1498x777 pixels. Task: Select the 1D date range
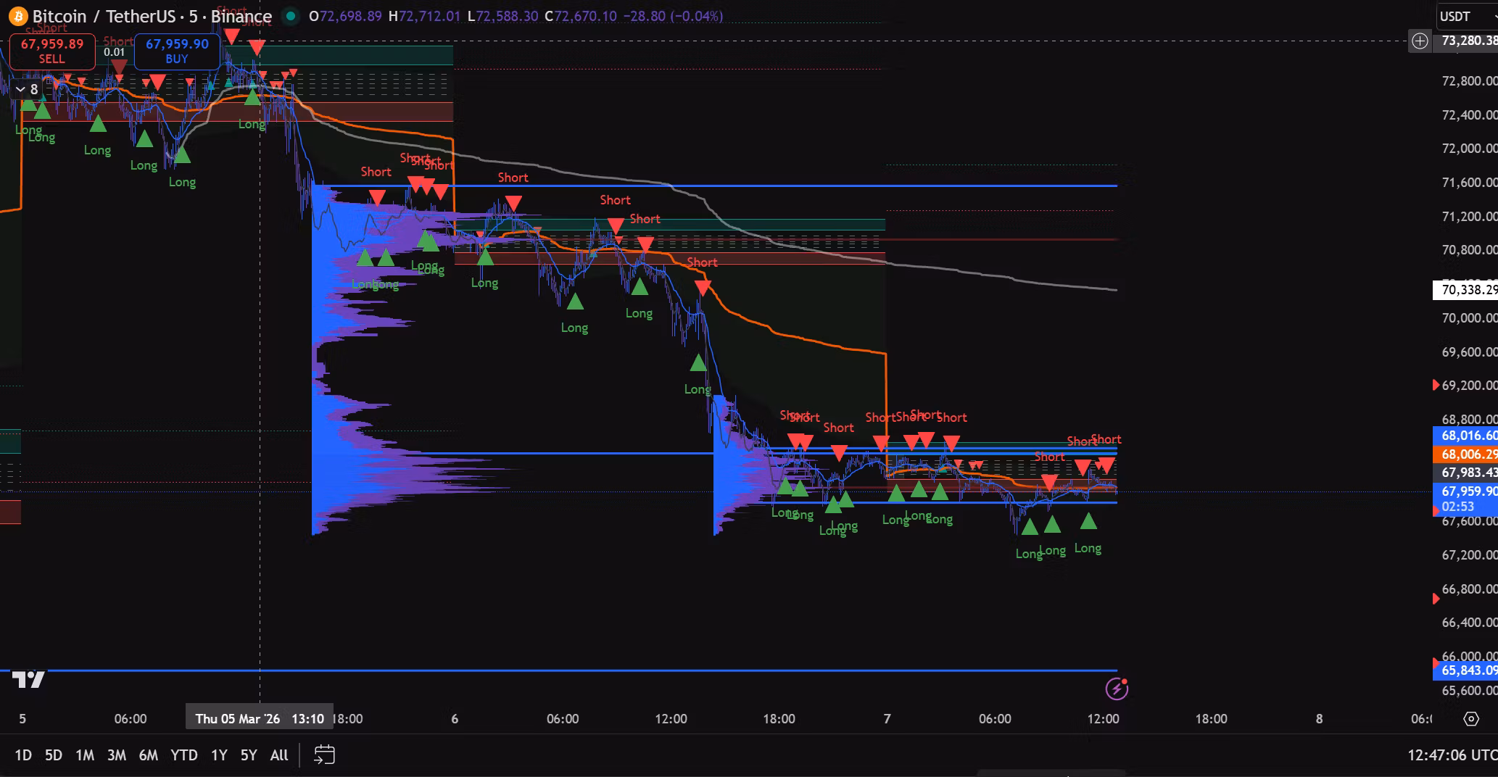pos(23,755)
